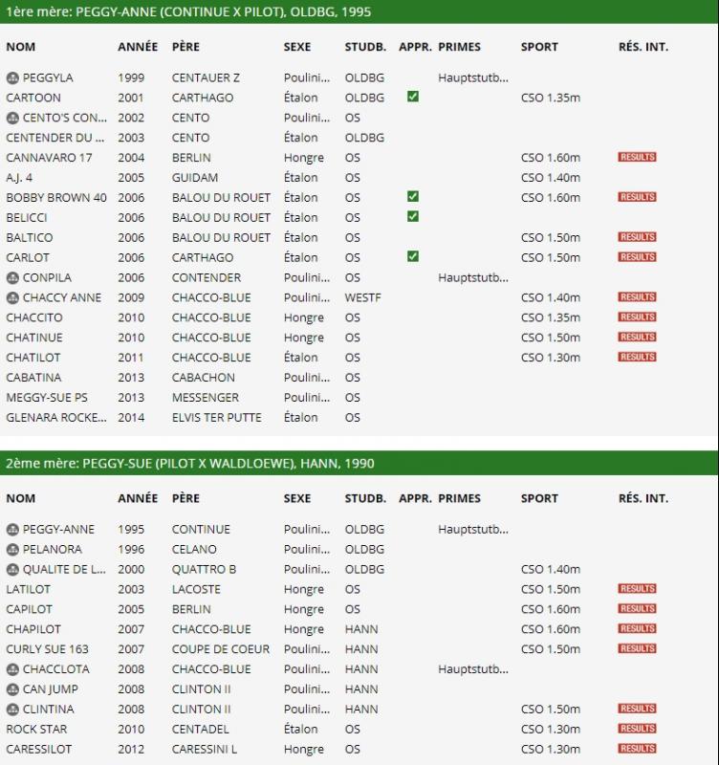The height and width of the screenshot is (765, 719).
Task: Click the offspring icon beside CONPILA
Action: tap(12, 277)
